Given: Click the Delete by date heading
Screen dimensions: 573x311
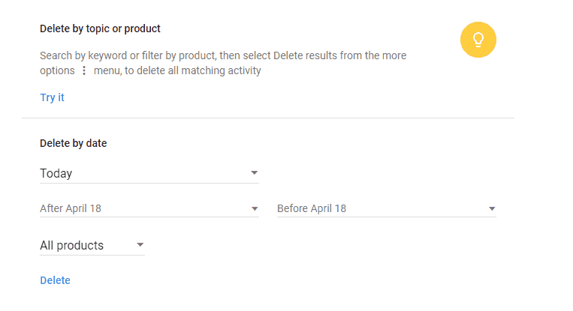Looking at the screenshot, I should [x=73, y=143].
